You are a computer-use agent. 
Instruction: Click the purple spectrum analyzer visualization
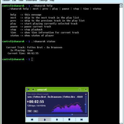67,107
